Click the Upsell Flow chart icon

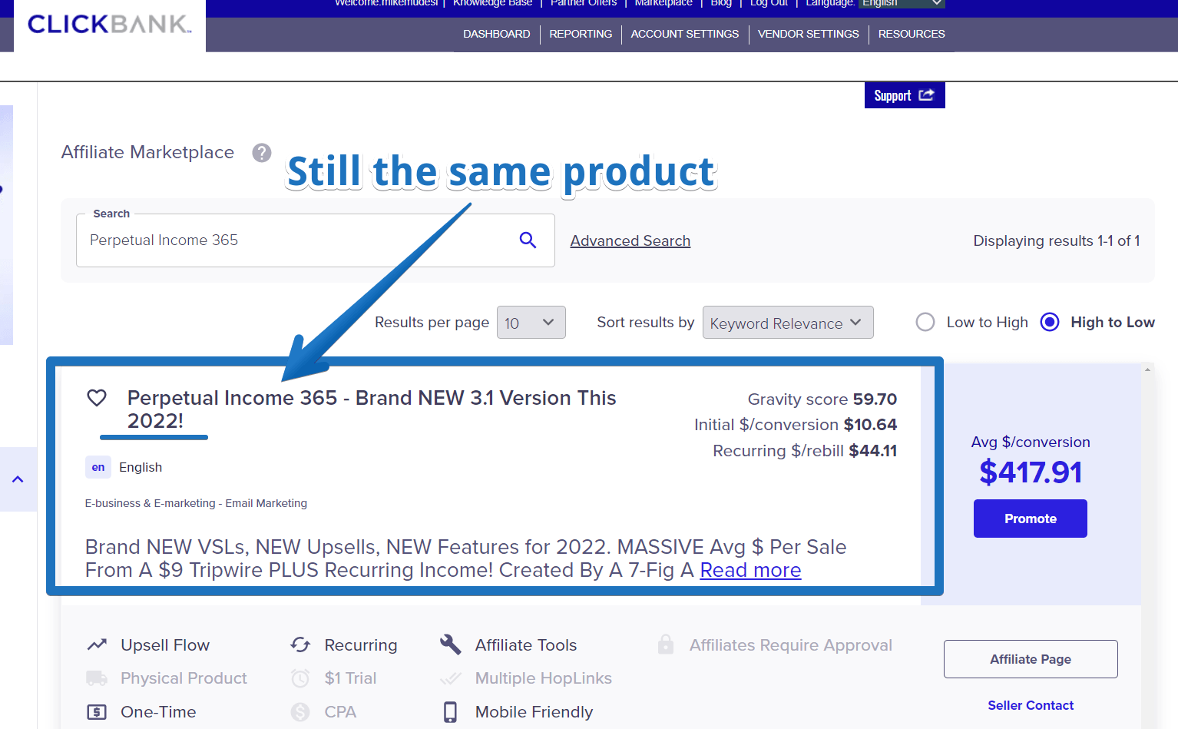(x=97, y=645)
